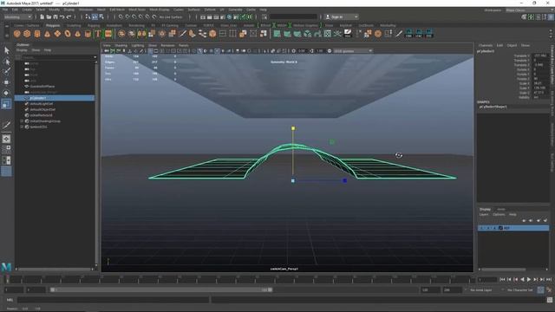Open the viewport Shading menu
This screenshot has width=555, height=312.
[121, 45]
